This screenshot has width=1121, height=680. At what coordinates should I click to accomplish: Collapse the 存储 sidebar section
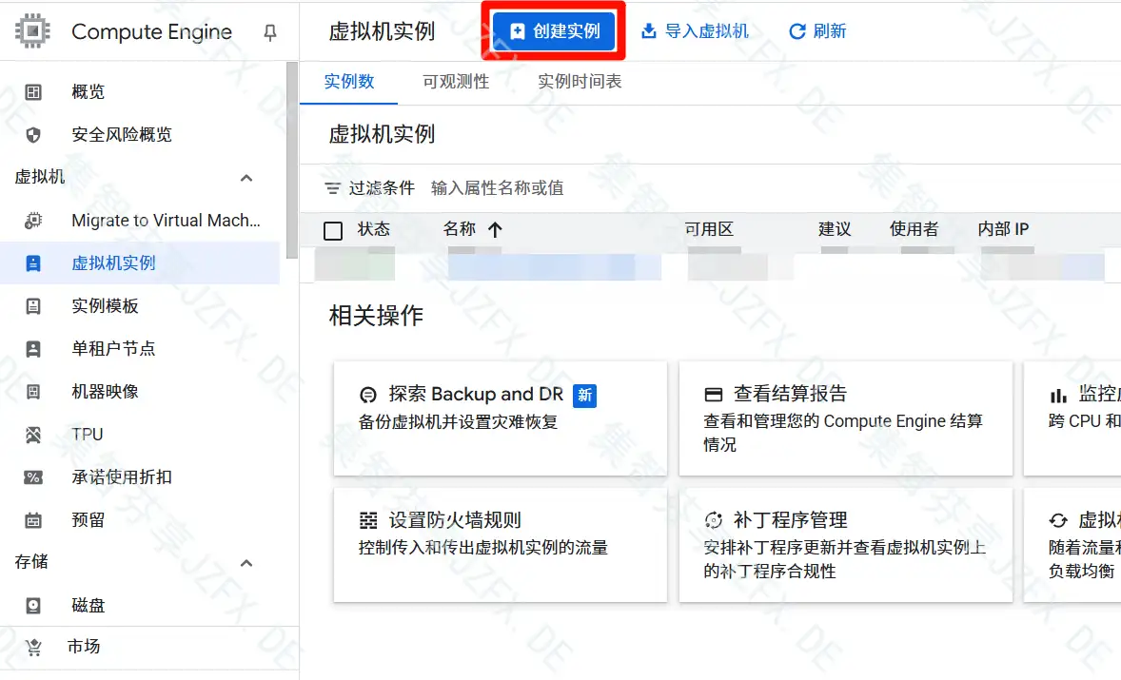click(246, 564)
